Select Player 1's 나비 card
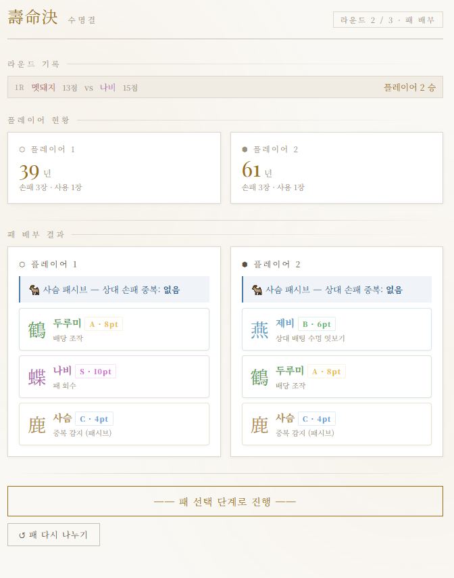The width and height of the screenshot is (454, 578). point(114,376)
